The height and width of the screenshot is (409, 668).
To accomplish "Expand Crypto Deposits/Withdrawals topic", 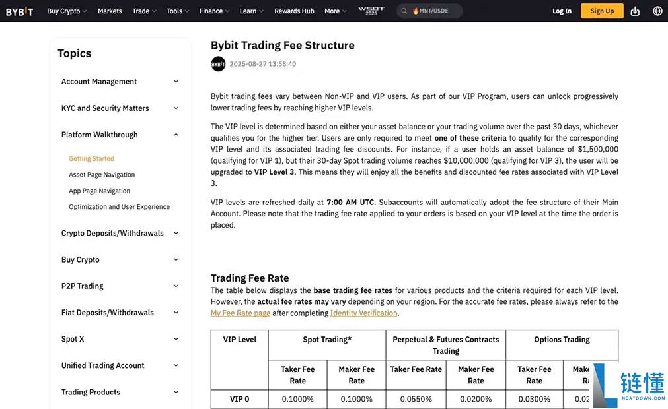I will tap(120, 233).
